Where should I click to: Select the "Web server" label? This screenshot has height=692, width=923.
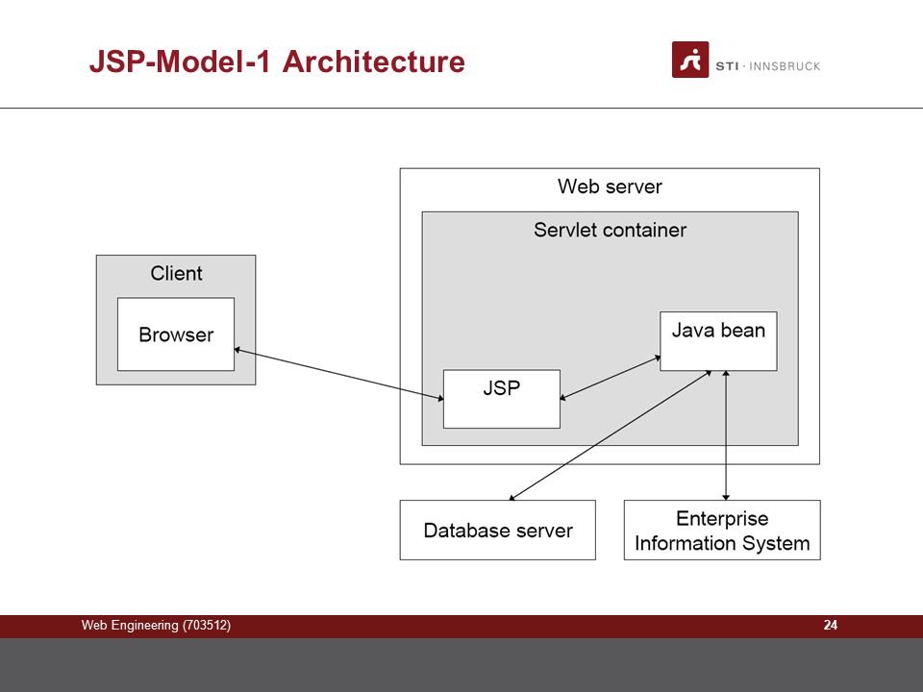pyautogui.click(x=610, y=186)
